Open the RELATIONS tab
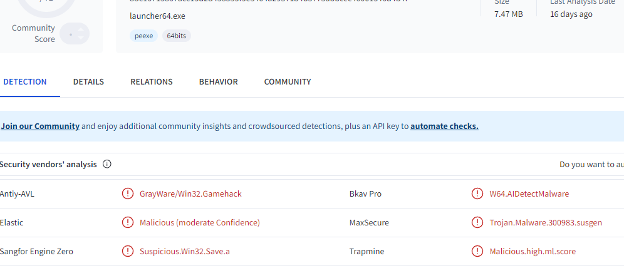 [152, 81]
